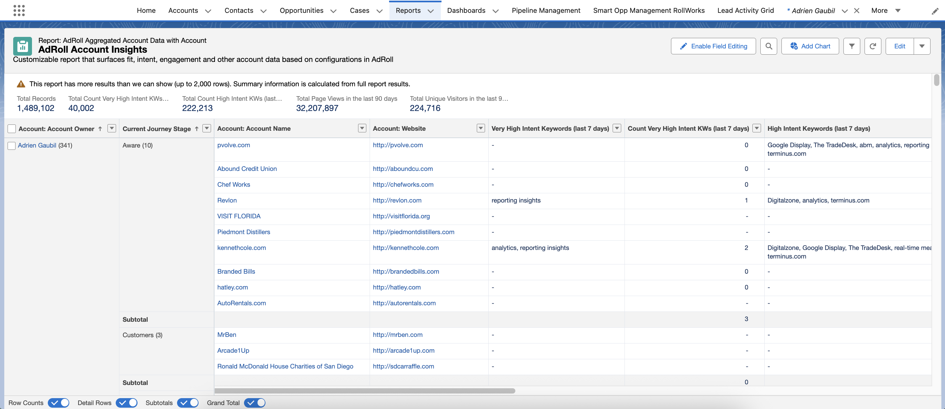Viewport: 945px width, 409px height.
Task: Sort by Current Journey Stage arrow
Action: click(x=197, y=129)
